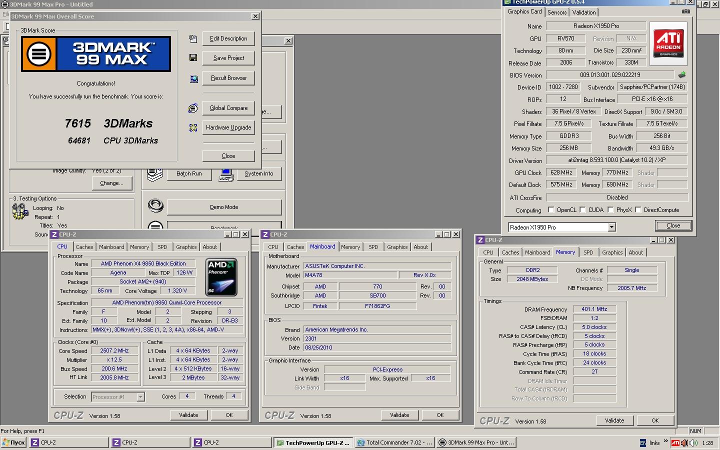Click GPU-Z camera screenshot icon

(x=686, y=11)
